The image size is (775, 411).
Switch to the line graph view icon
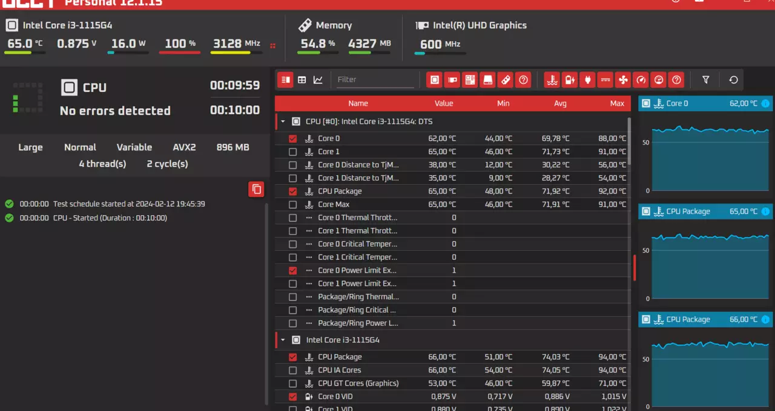point(318,80)
